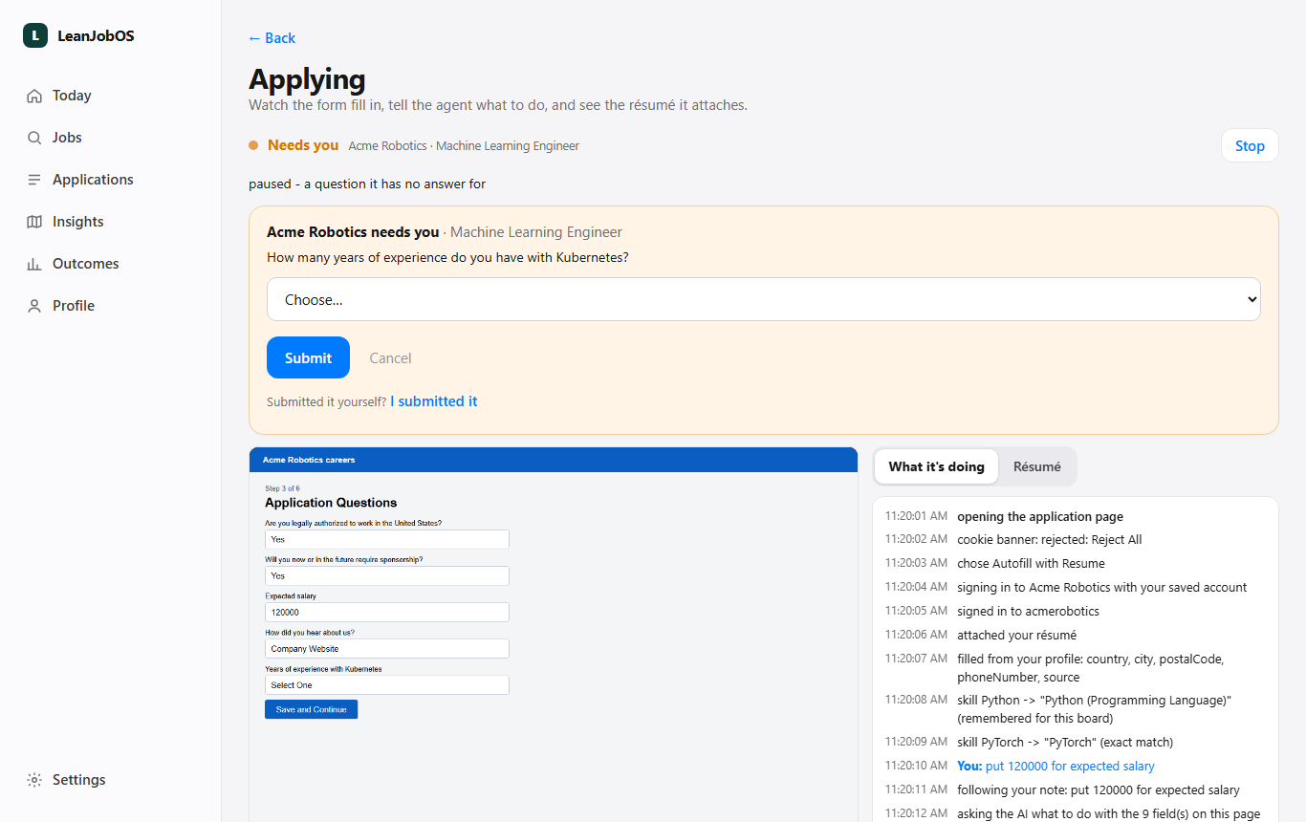
Task: Open Settings via its gear icon
Action: (x=34, y=780)
